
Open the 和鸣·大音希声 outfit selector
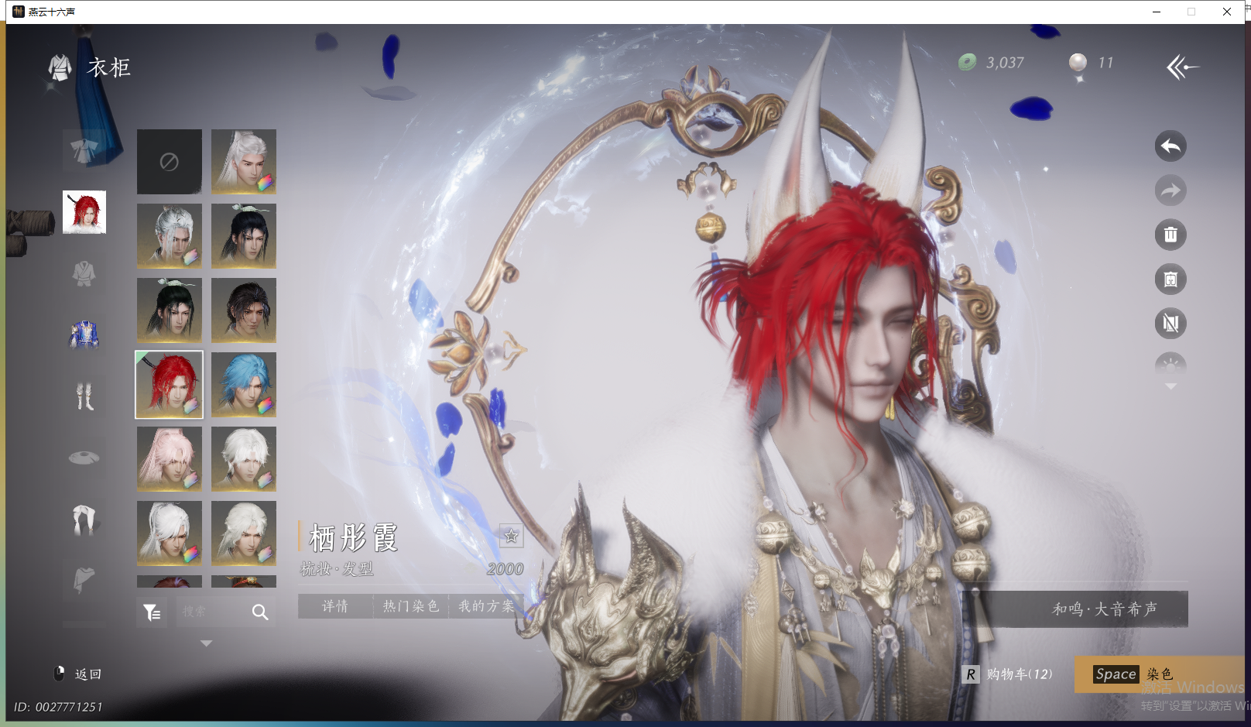1103,609
